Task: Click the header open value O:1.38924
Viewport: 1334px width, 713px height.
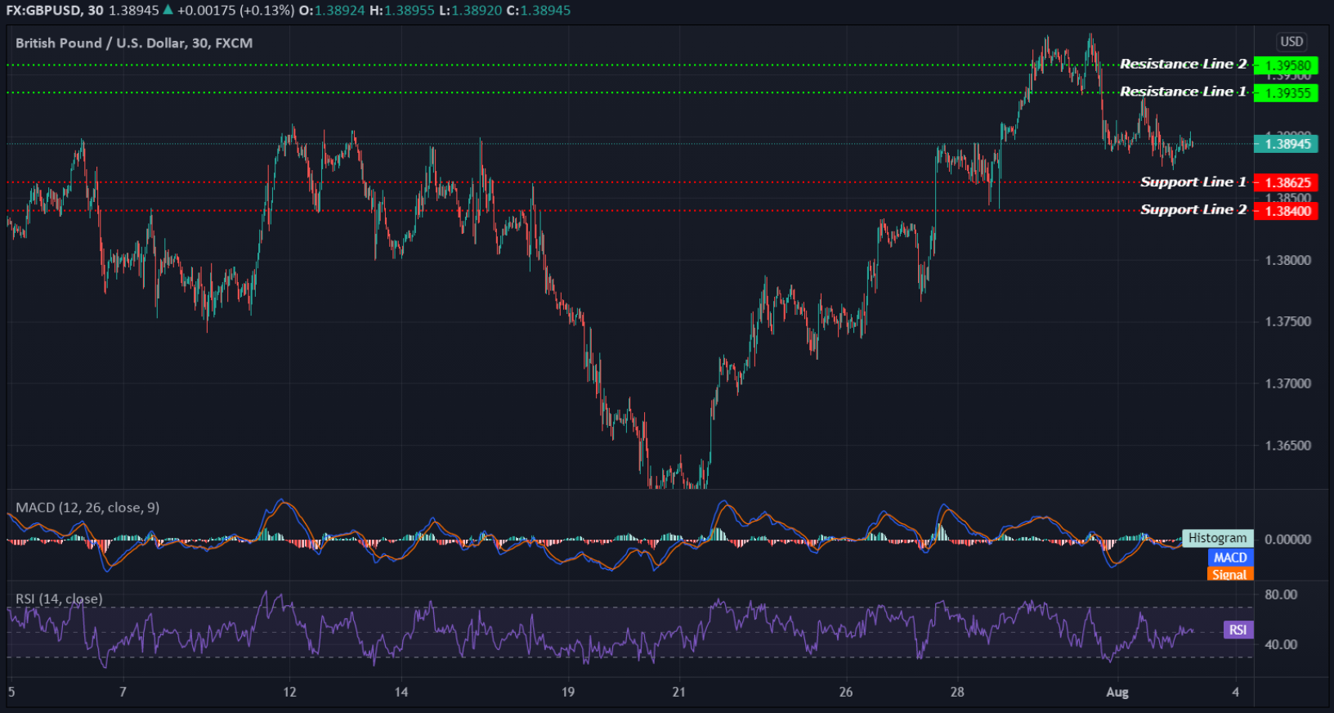Action: click(332, 11)
